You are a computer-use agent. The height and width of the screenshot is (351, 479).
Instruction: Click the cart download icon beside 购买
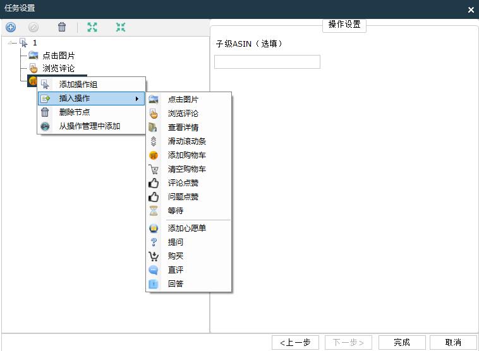pos(154,256)
